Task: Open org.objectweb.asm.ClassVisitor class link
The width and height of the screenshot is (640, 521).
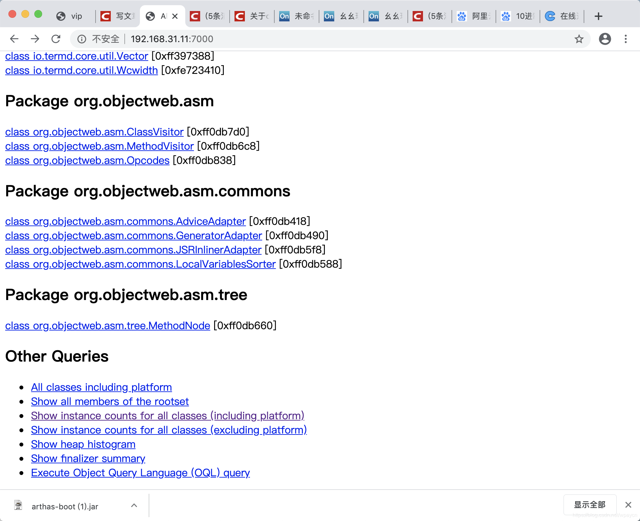Action: coord(95,132)
